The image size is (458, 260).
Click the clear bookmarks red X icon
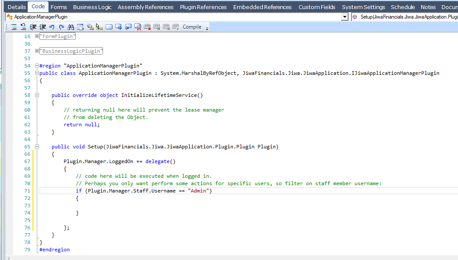138,27
